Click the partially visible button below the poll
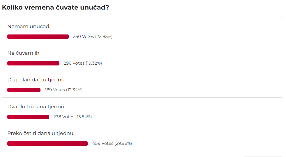Image resolution: width=286 pixels, height=157 pixels. coord(263,156)
